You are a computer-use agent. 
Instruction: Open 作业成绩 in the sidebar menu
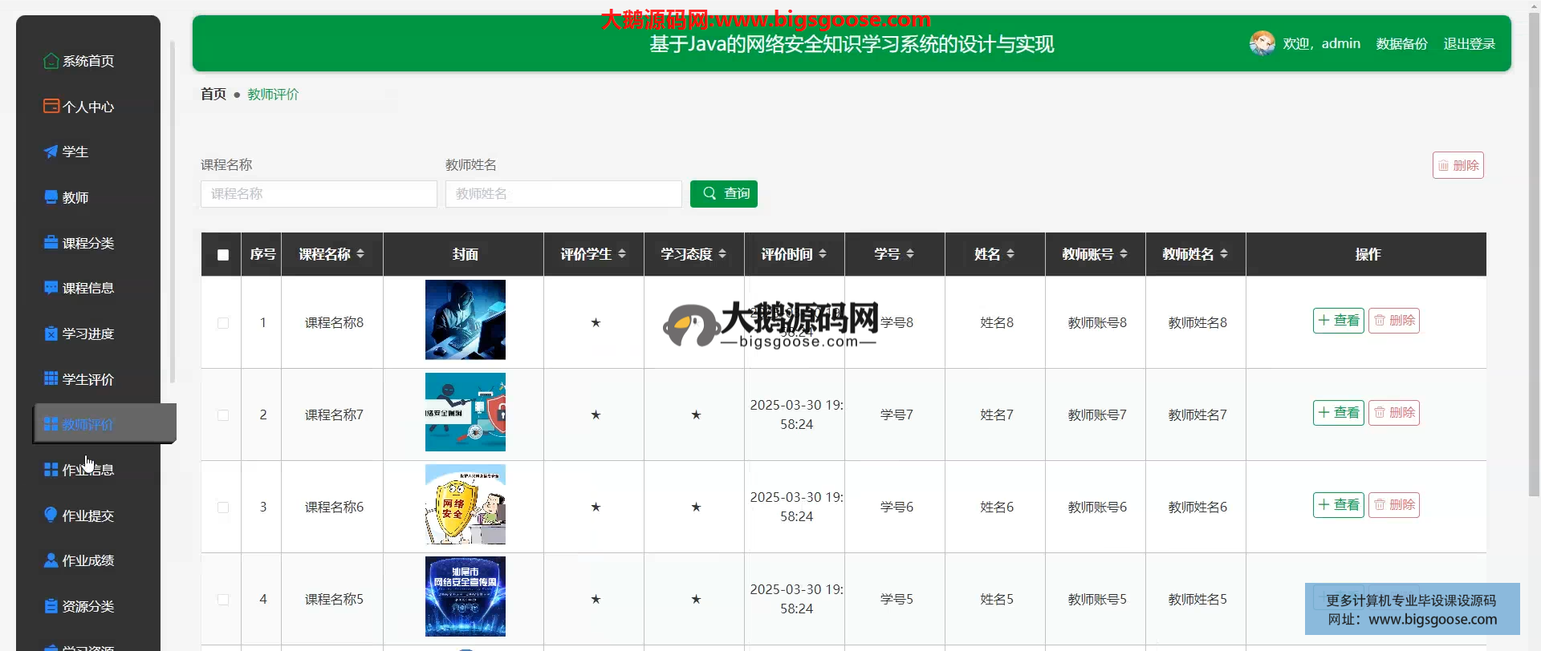[87, 560]
